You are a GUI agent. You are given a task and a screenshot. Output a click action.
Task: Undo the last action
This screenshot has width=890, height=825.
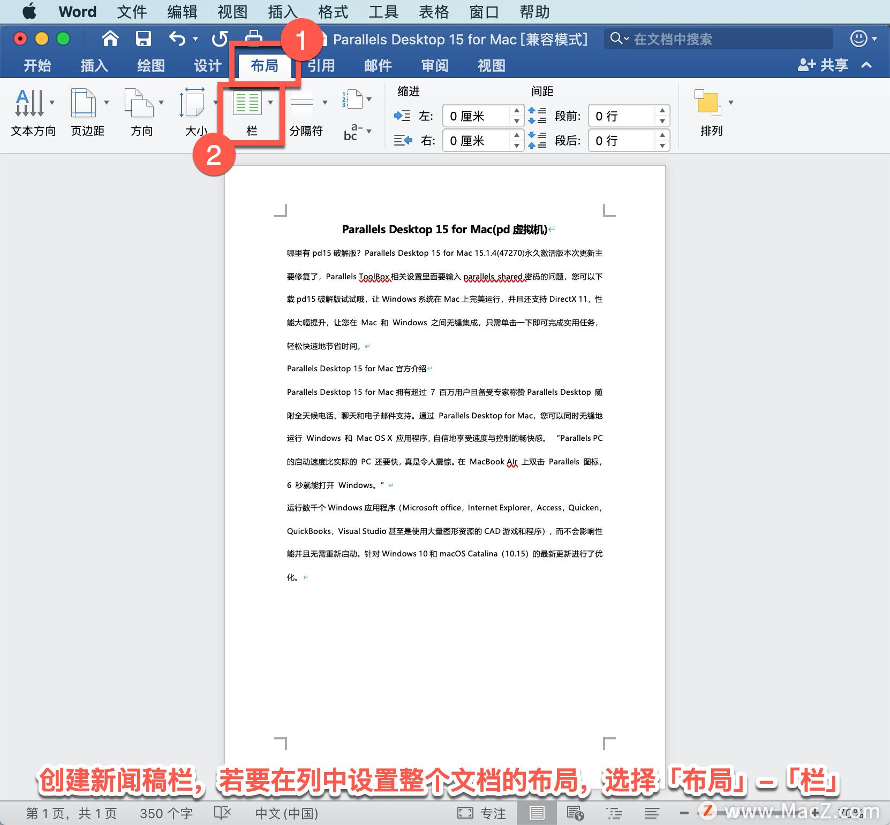[x=177, y=39]
